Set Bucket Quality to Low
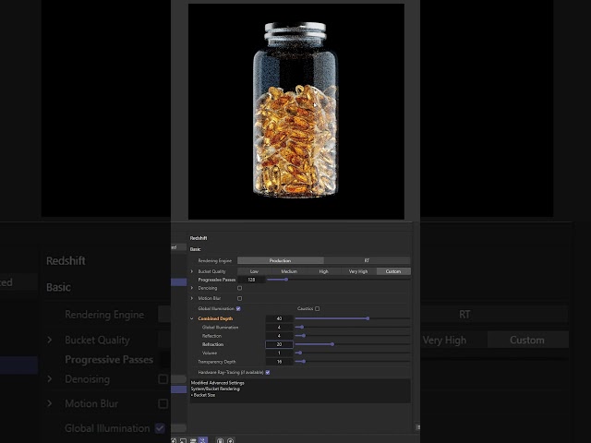Viewport: 591px width, 443px height. coord(255,271)
